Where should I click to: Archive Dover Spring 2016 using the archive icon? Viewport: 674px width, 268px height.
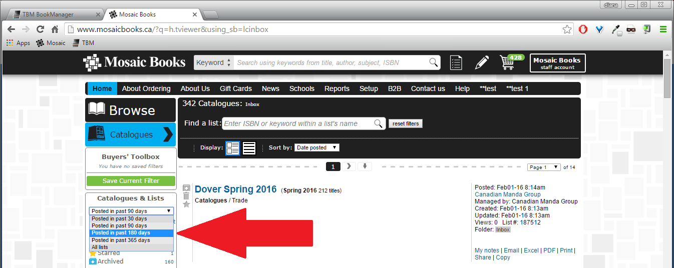tap(186, 188)
